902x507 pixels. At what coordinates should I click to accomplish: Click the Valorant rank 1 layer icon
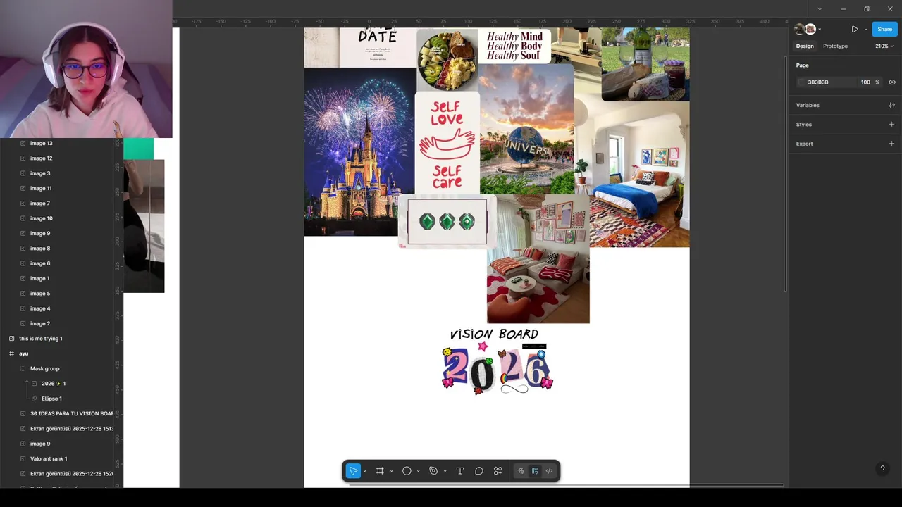[23, 458]
